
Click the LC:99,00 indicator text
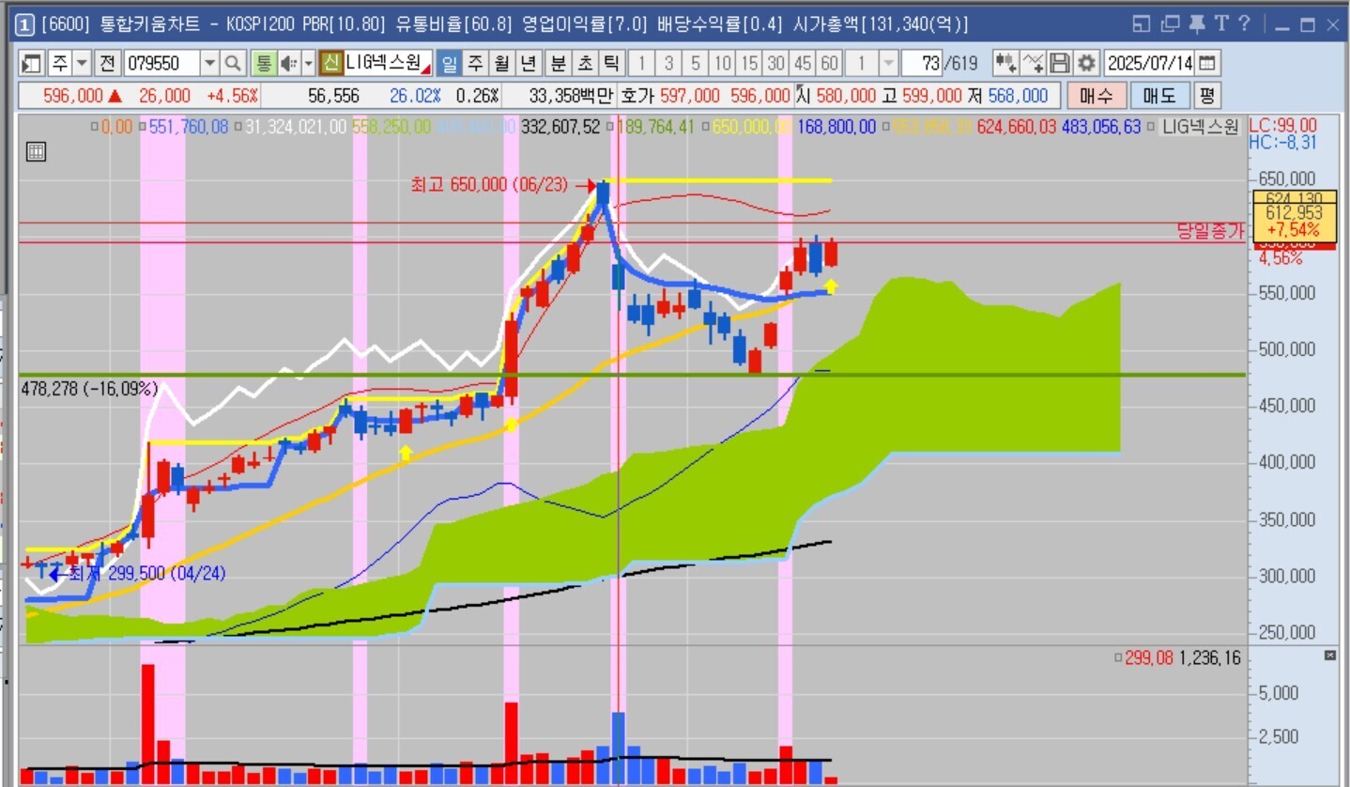(1282, 125)
